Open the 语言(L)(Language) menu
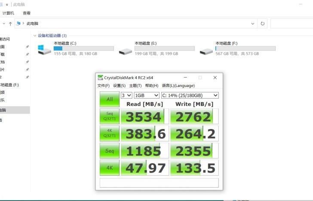Viewport: 313px width, 201px height. (178, 86)
